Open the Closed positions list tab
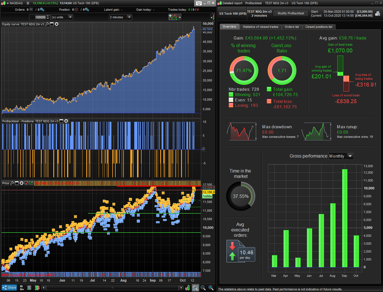This screenshot has width=383, height=292. 319,27
